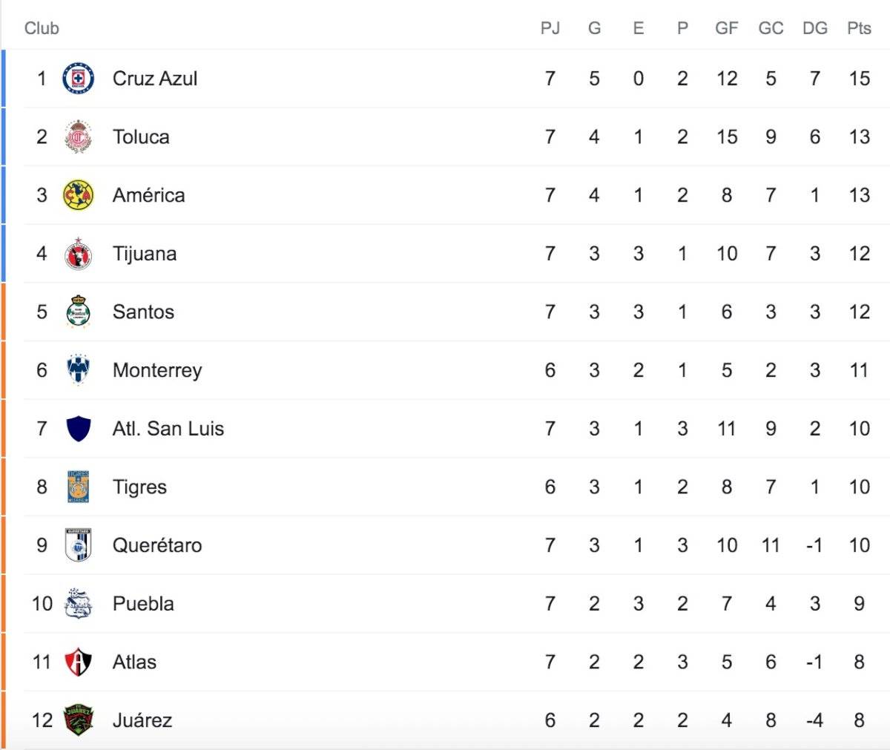
Task: Select the Juárez Bravos emblem
Action: [79, 720]
